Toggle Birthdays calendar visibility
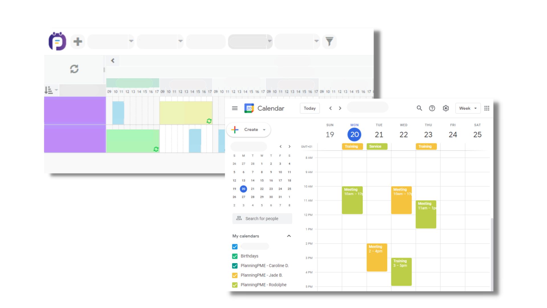 coord(235,256)
